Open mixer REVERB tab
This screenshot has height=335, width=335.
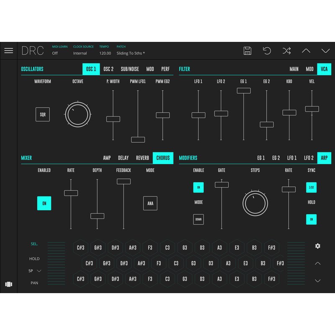142,158
